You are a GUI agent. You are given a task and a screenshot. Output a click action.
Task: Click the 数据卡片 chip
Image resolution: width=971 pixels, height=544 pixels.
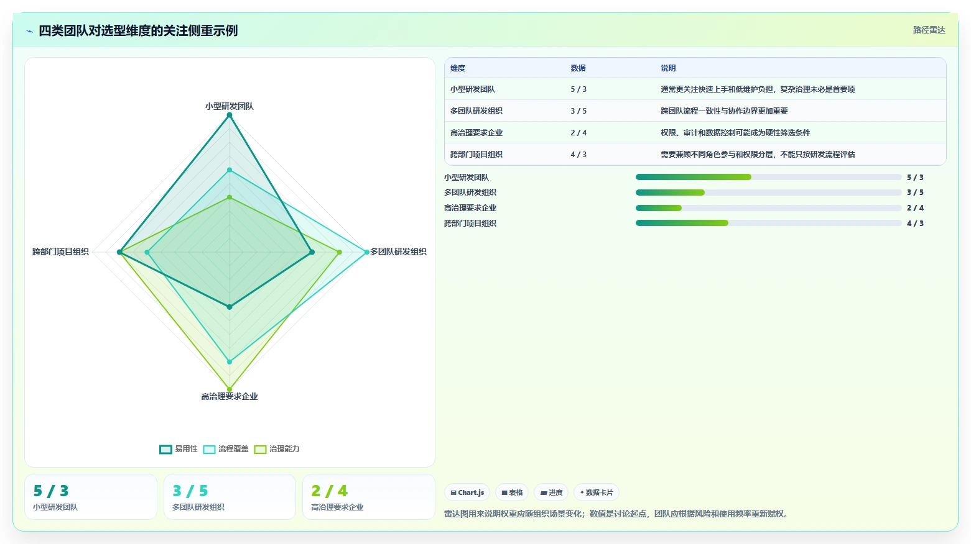click(x=596, y=492)
